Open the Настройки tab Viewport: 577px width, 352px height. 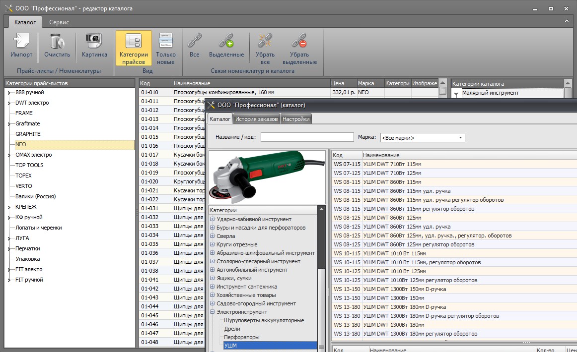coord(296,119)
